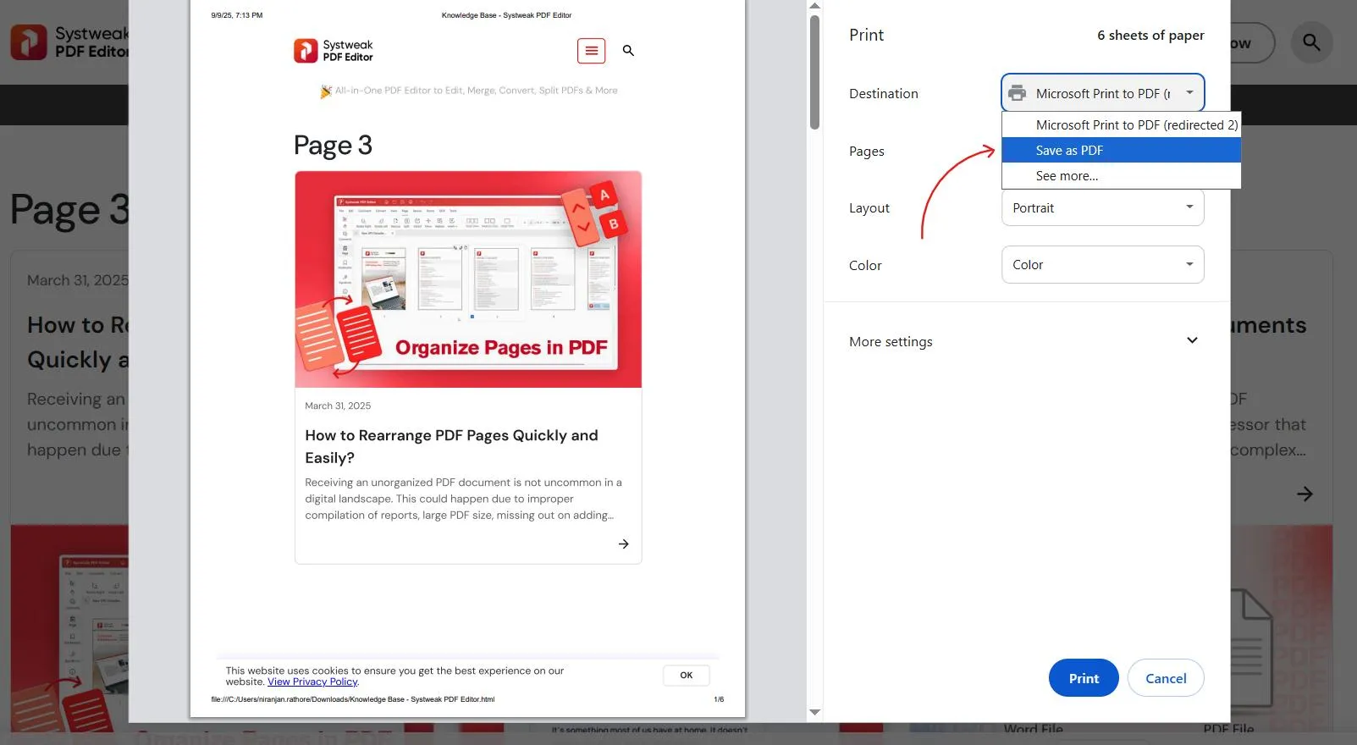This screenshot has height=745, width=1357.
Task: Click arrow icon on rearrange article card
Action: [624, 544]
